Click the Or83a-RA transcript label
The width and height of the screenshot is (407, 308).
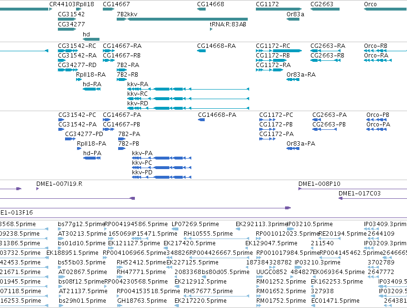(301, 75)
